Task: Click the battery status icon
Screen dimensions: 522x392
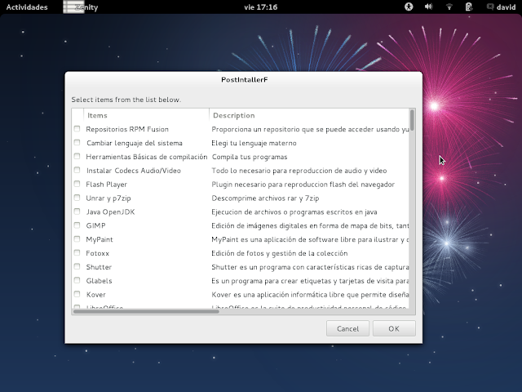Action: [x=469, y=7]
